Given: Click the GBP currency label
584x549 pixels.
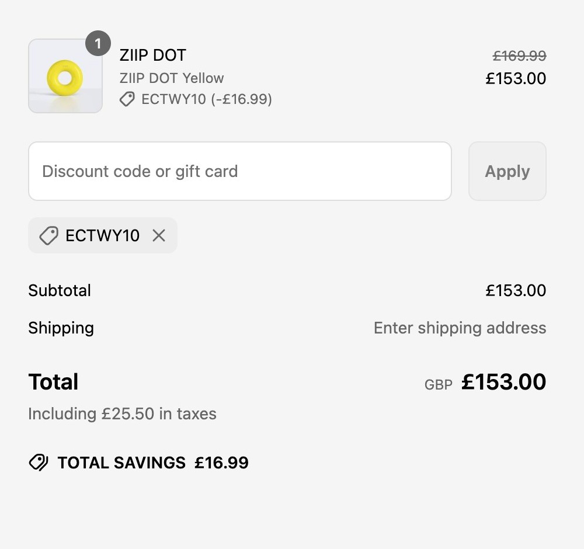Looking at the screenshot, I should coord(439,385).
